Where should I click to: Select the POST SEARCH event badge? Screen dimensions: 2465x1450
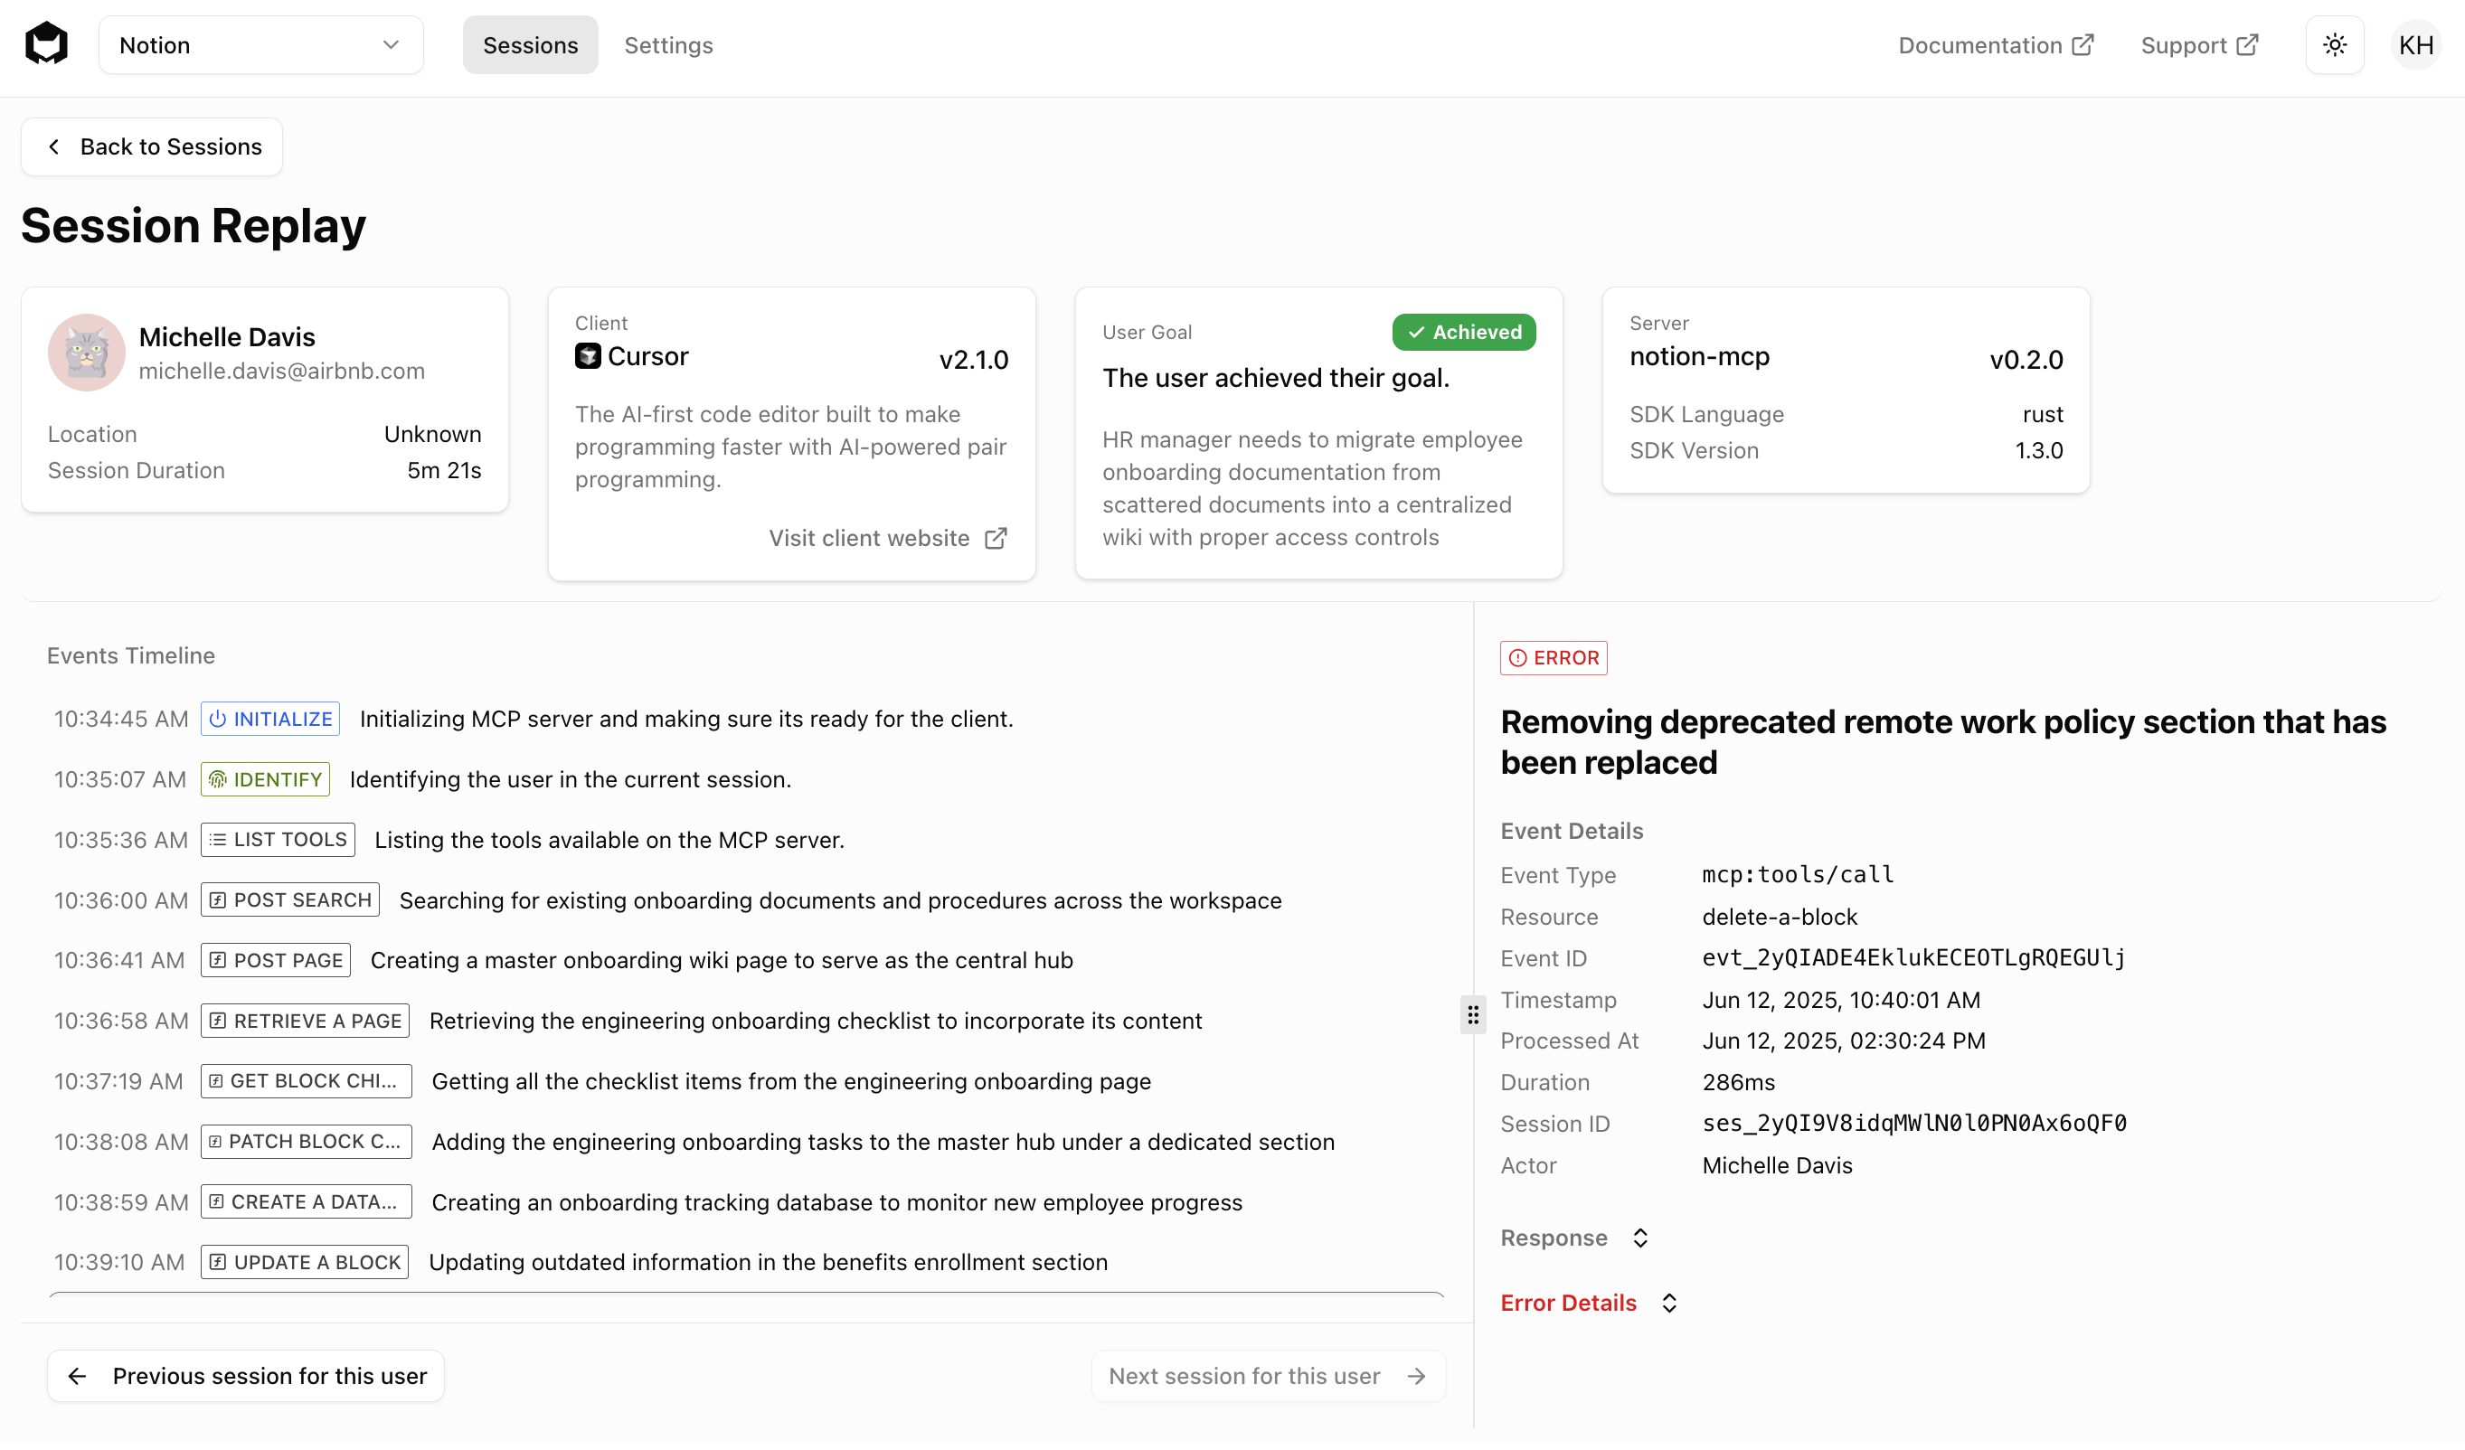point(290,900)
